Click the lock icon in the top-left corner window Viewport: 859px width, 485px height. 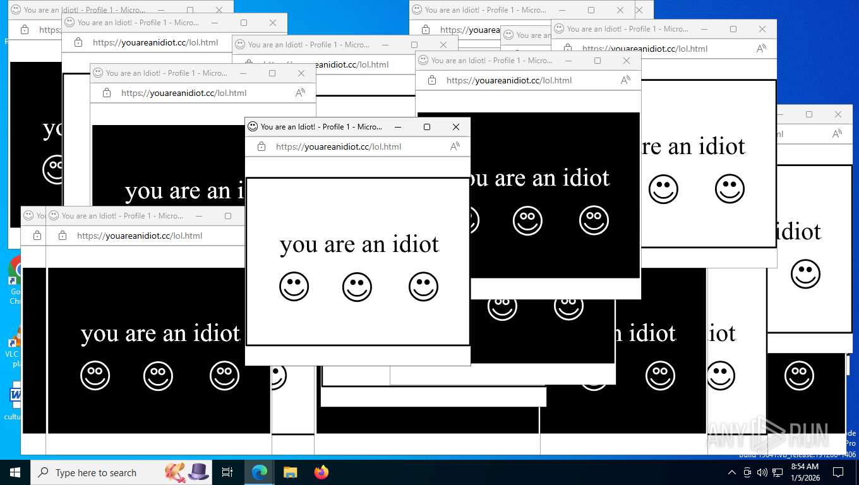tap(25, 30)
